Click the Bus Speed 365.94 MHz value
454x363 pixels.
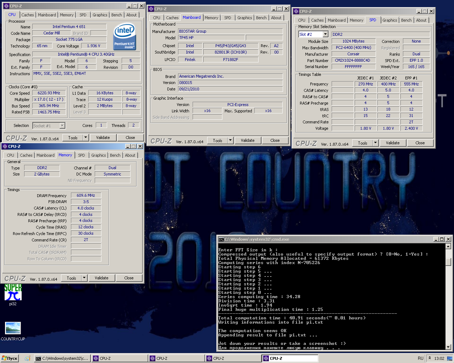click(x=49, y=106)
